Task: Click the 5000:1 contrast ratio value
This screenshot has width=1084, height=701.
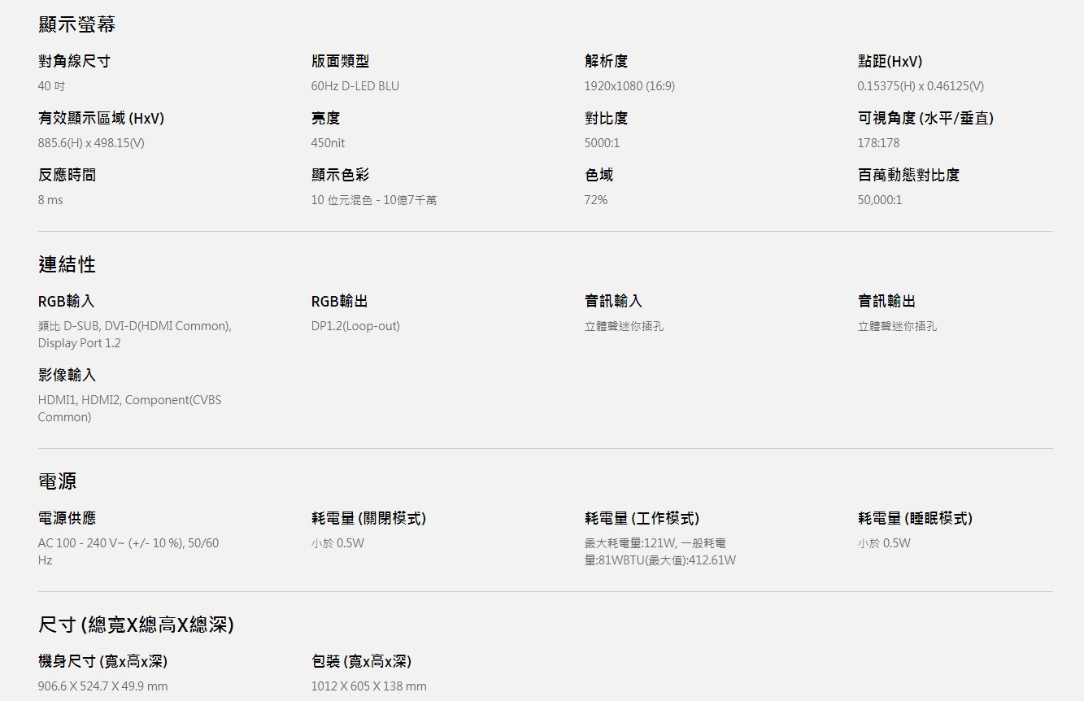Action: click(x=602, y=143)
